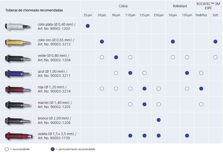Click the Soft column label
This screenshot has height=154, width=223.
pyautogui.click(x=215, y=15)
